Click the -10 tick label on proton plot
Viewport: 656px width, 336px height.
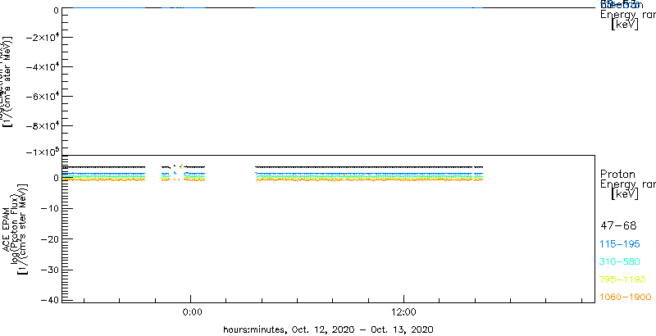pyautogui.click(x=49, y=208)
